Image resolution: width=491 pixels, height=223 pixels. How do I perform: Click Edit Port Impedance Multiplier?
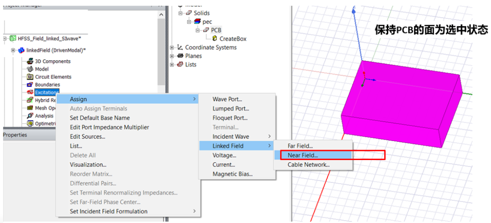click(x=127, y=127)
